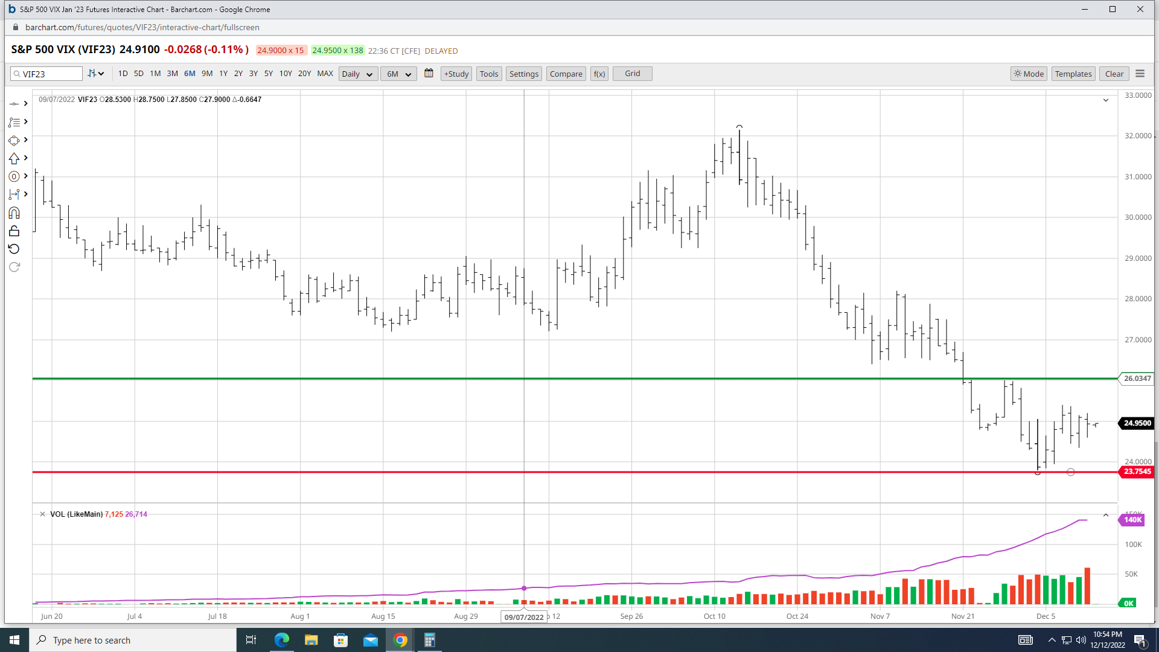Expand the bar chart type dropdown
The width and height of the screenshot is (1159, 652).
pyautogui.click(x=96, y=74)
